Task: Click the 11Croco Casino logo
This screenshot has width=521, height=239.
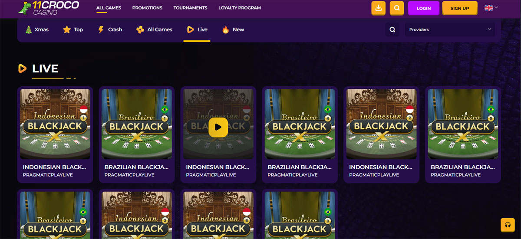Action: (x=49, y=8)
